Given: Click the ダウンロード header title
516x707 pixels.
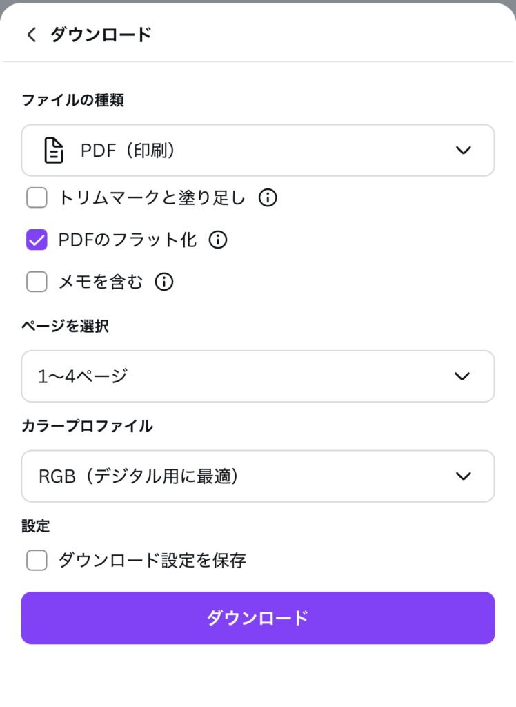Looking at the screenshot, I should pos(101,35).
